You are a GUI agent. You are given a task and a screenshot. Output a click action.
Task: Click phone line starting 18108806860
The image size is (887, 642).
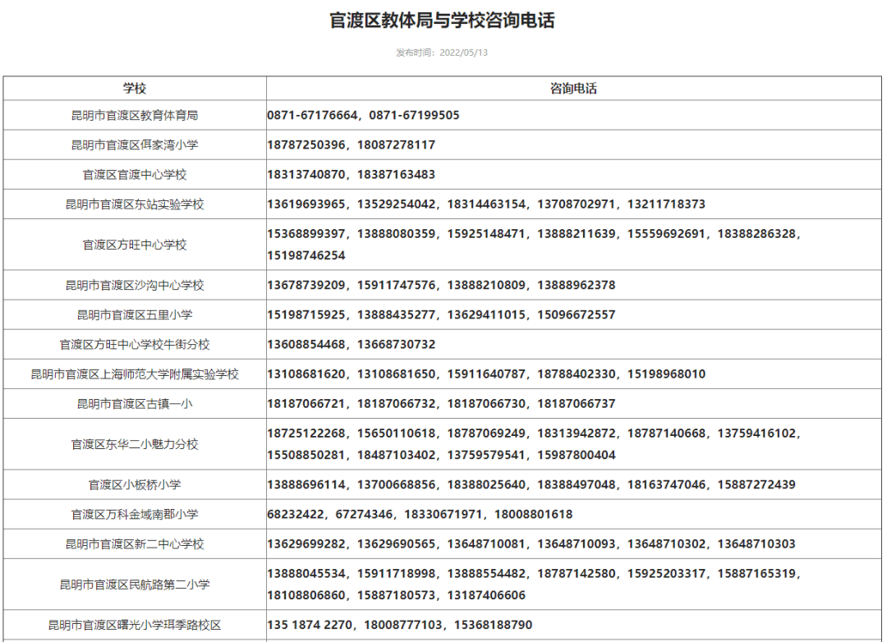click(x=396, y=596)
